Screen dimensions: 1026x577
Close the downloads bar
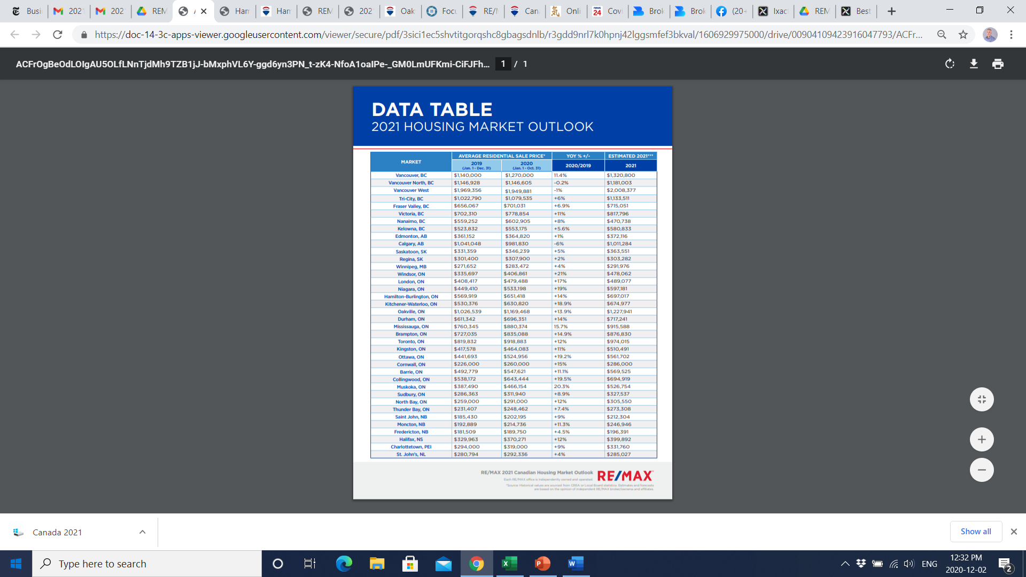pyautogui.click(x=1014, y=532)
